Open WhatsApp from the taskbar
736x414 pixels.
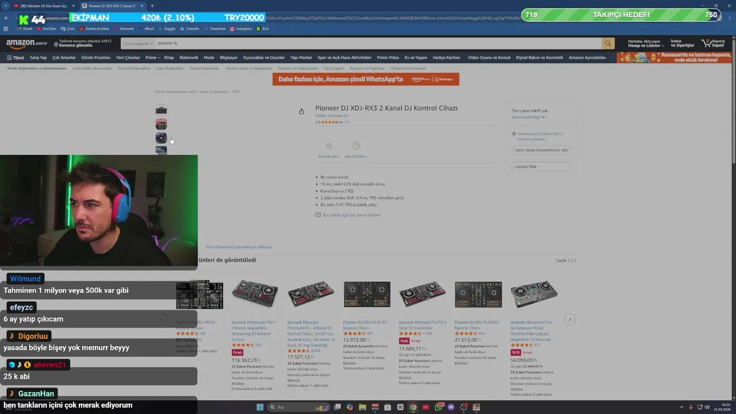(439, 407)
